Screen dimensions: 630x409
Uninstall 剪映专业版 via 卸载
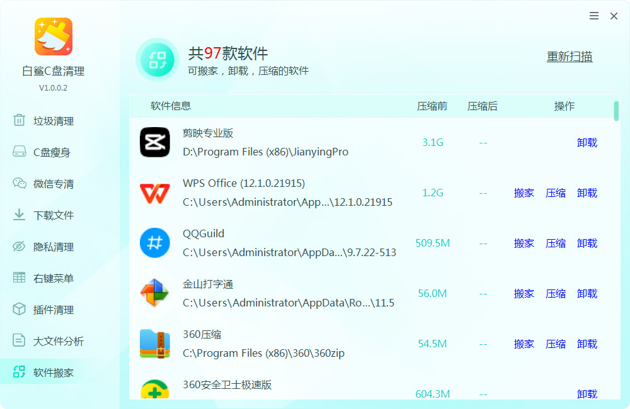coord(587,142)
